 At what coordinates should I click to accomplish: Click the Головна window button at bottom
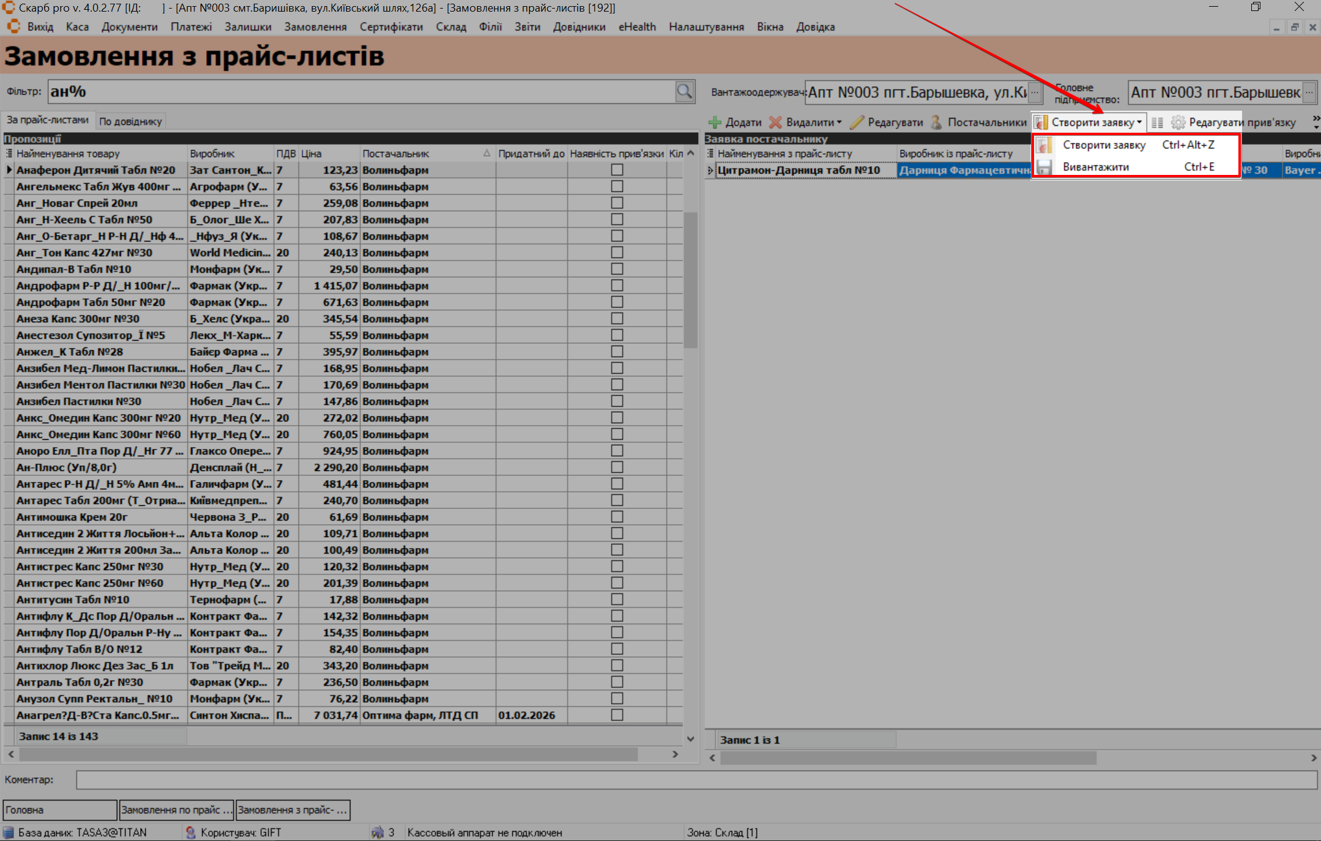59,810
